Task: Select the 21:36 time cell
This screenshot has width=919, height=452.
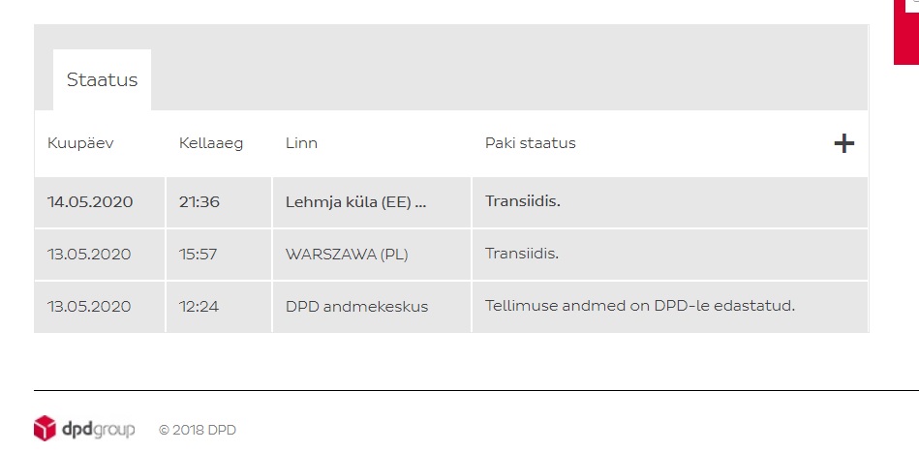Action: coord(219,202)
